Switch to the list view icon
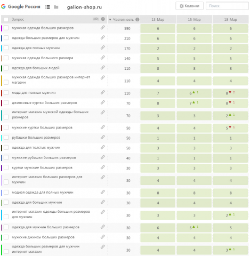Screen dimensions: 250x256 [47, 7]
